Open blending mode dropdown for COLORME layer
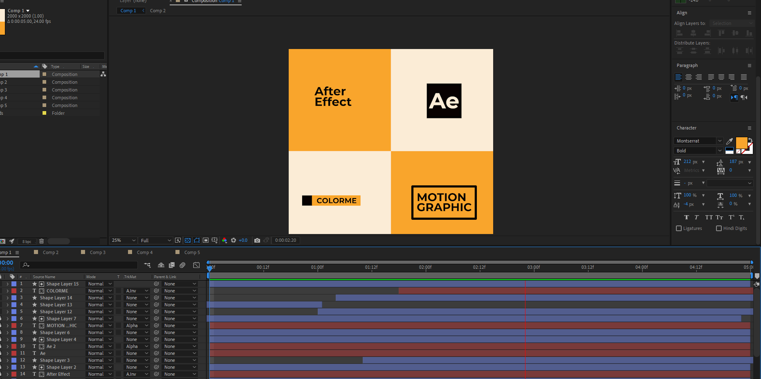 (x=100, y=291)
